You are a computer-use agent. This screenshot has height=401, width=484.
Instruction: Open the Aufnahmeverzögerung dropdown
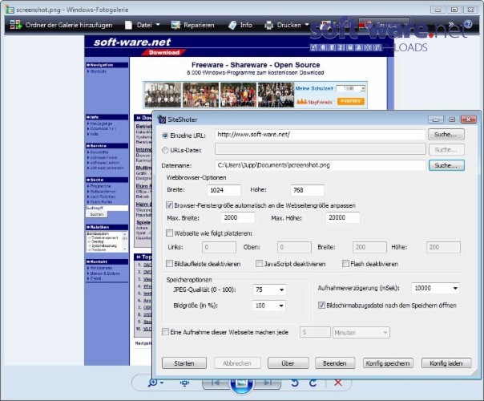point(435,288)
